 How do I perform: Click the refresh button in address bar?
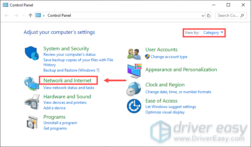click(209, 15)
